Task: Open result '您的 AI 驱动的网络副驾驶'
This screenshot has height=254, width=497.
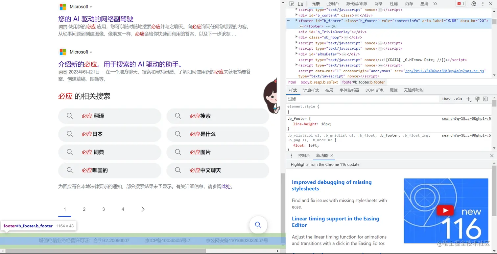Action: [x=96, y=19]
